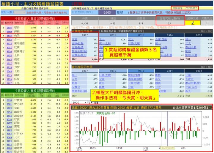Click broker 元富 in 0317 buy column
Viewport: 214px width, 153px height.
point(75,40)
